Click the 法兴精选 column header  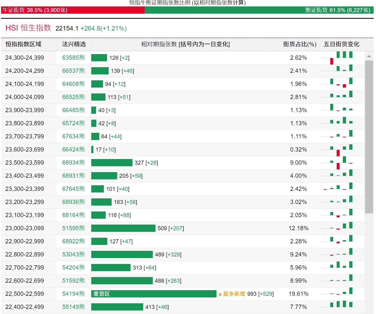(74, 44)
